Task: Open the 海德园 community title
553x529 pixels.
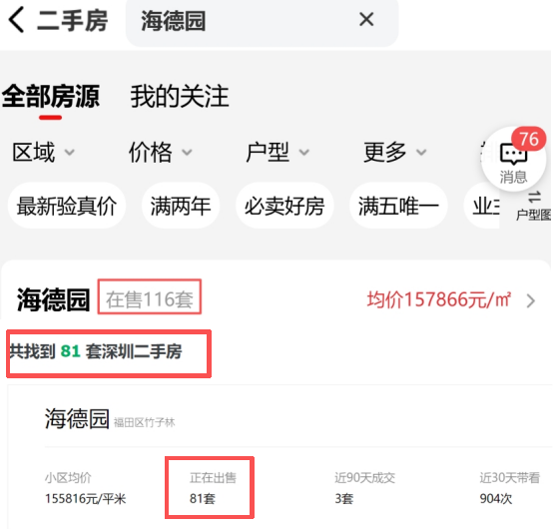Action: 53,299
